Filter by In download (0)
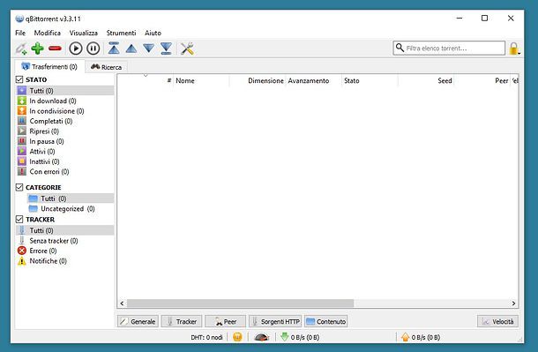 [65, 101]
